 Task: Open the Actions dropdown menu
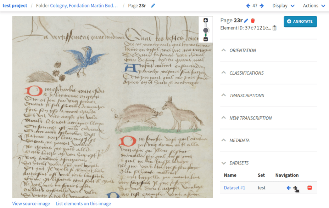tap(314, 6)
